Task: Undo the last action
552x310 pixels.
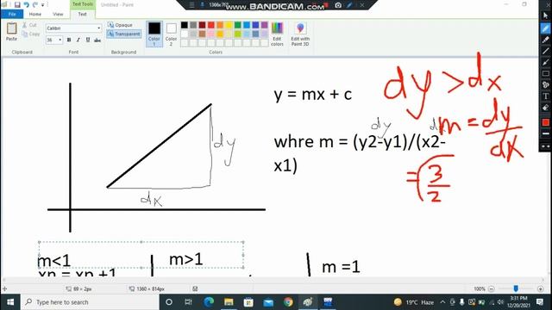Action: click(x=26, y=5)
